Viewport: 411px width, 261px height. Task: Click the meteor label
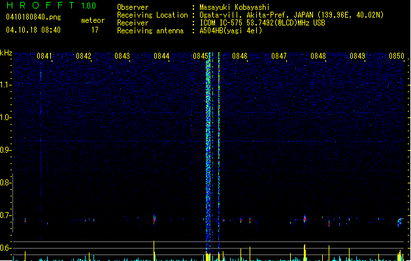click(93, 20)
